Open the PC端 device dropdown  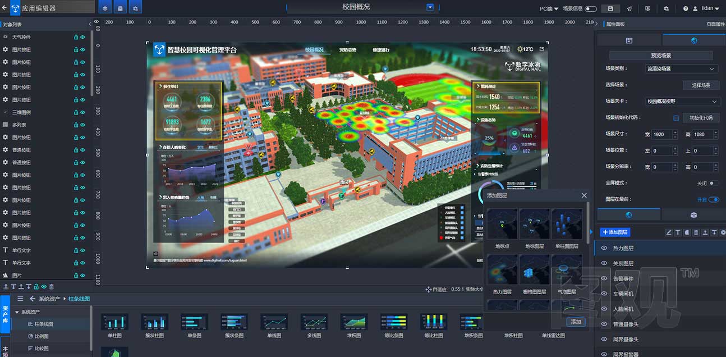(x=549, y=8)
